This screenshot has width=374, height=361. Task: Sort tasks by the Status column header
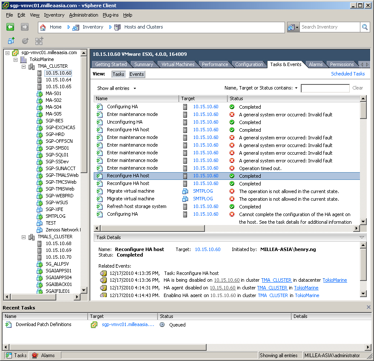[x=293, y=98]
